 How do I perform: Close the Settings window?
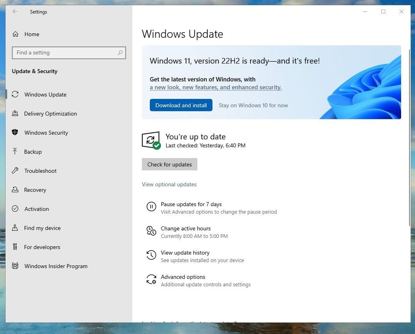[x=402, y=12]
